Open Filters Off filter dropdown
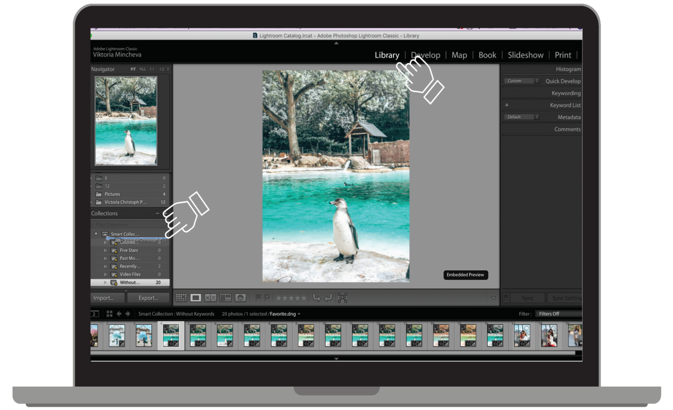The height and width of the screenshot is (410, 673). (x=558, y=314)
